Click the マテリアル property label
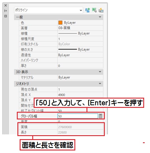Image resolution: width=150 pixels, height=153 pixels. (x=27, y=78)
